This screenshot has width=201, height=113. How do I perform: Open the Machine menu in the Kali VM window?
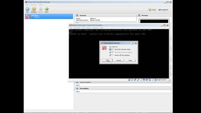[77, 28]
